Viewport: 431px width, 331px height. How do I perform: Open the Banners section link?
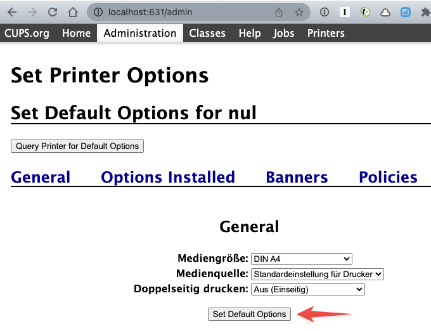(297, 177)
